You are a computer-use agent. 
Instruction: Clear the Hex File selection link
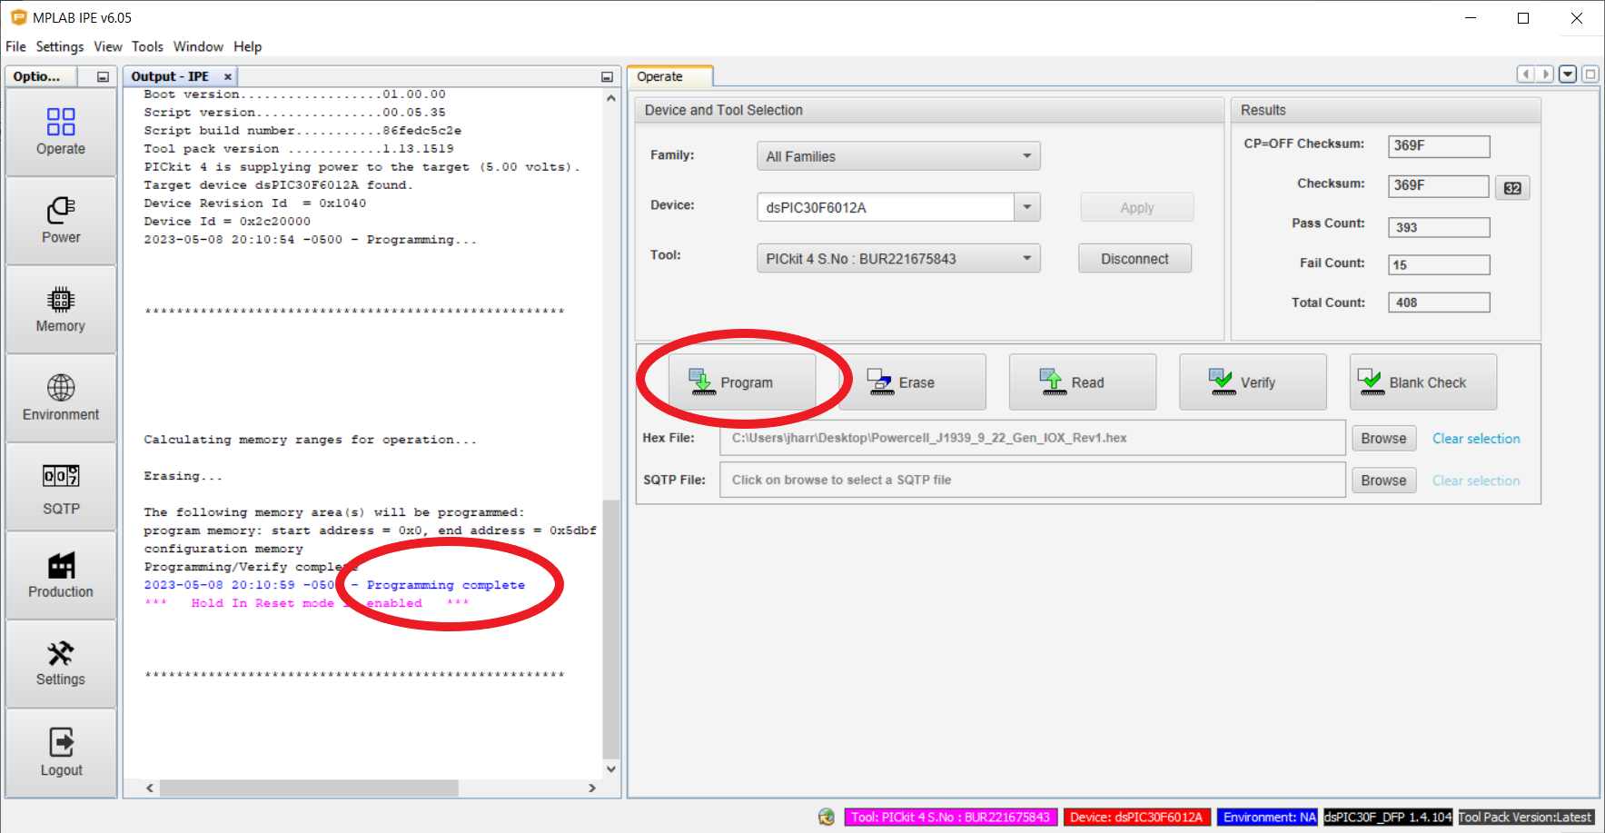1475,439
